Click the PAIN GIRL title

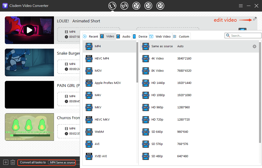coord(68,86)
